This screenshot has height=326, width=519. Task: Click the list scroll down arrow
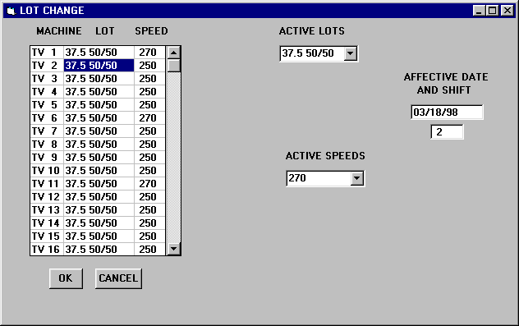pyautogui.click(x=174, y=249)
